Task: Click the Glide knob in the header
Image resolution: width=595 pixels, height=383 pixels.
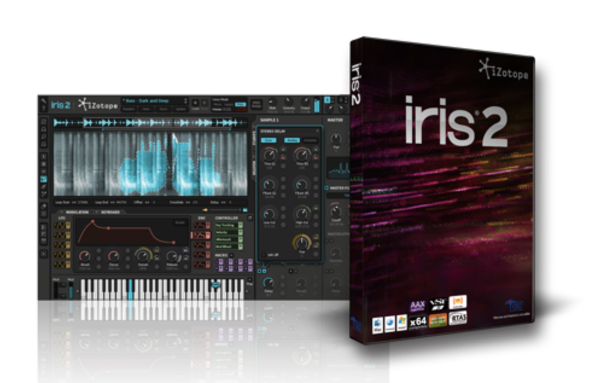Action: (272, 102)
